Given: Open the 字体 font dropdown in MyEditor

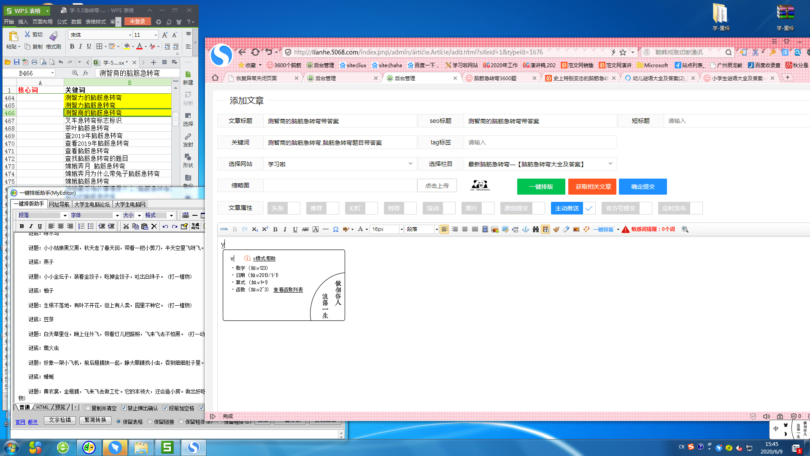Looking at the screenshot, I should coord(117,215).
